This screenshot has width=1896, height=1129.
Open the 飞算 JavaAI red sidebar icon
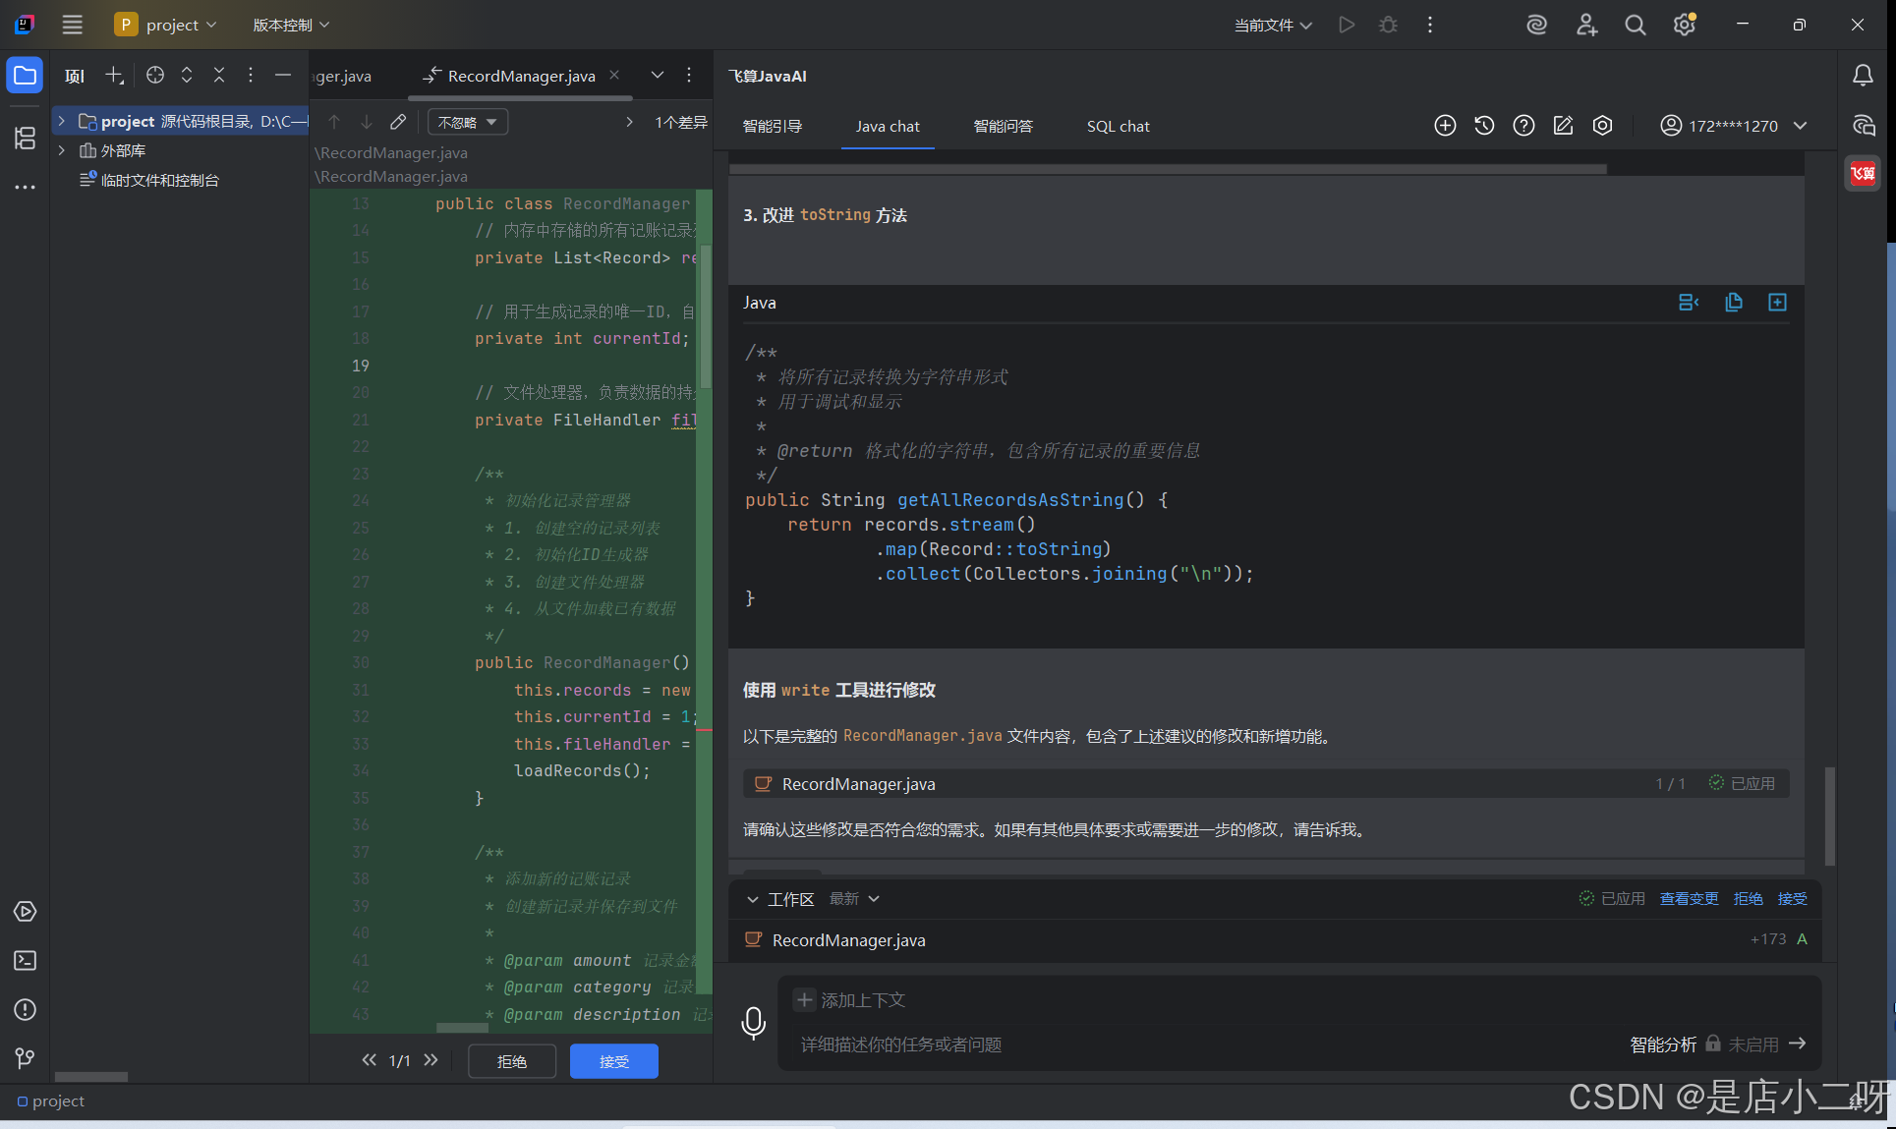[1863, 174]
